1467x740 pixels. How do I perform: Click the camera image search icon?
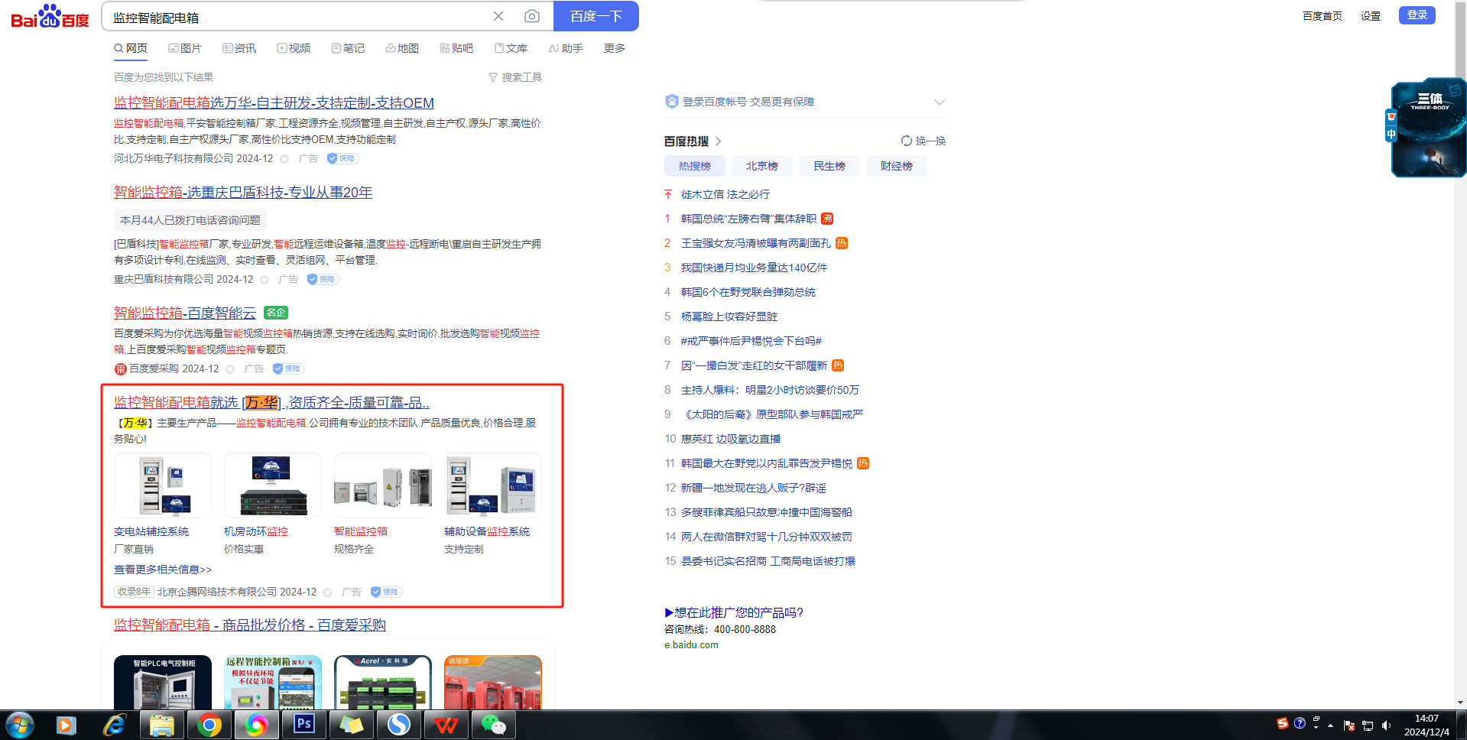tap(532, 16)
